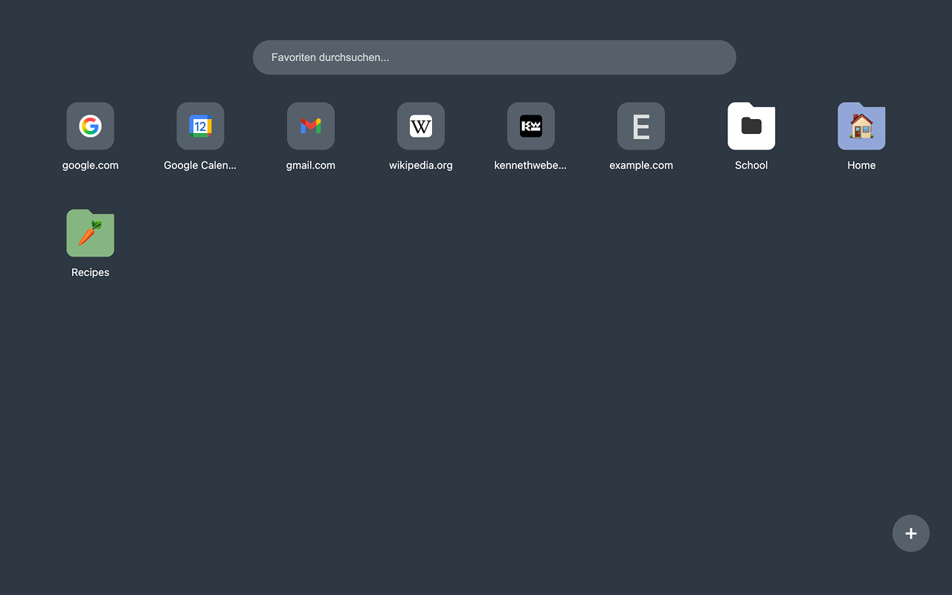Open the example.com bookmark icon
Screen dimensions: 952x595
(641, 126)
